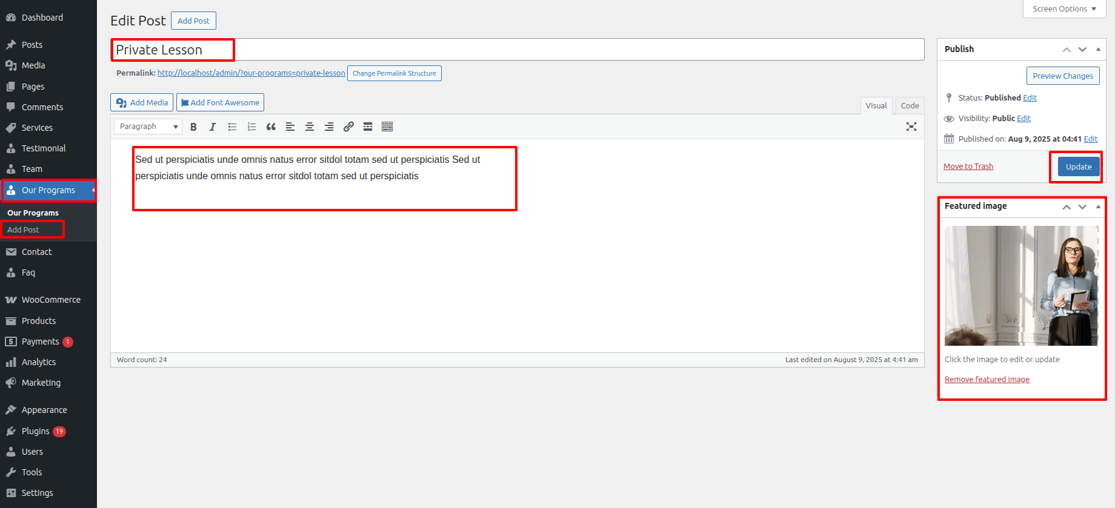
Task: Click the Move to Trash link
Action: 968,167
